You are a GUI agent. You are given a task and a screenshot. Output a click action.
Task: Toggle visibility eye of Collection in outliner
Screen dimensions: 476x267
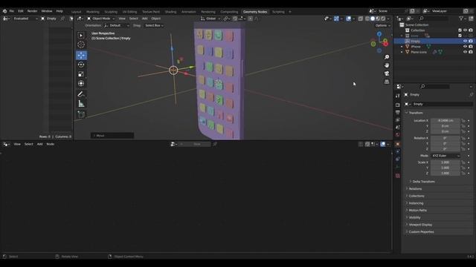[x=465, y=30]
